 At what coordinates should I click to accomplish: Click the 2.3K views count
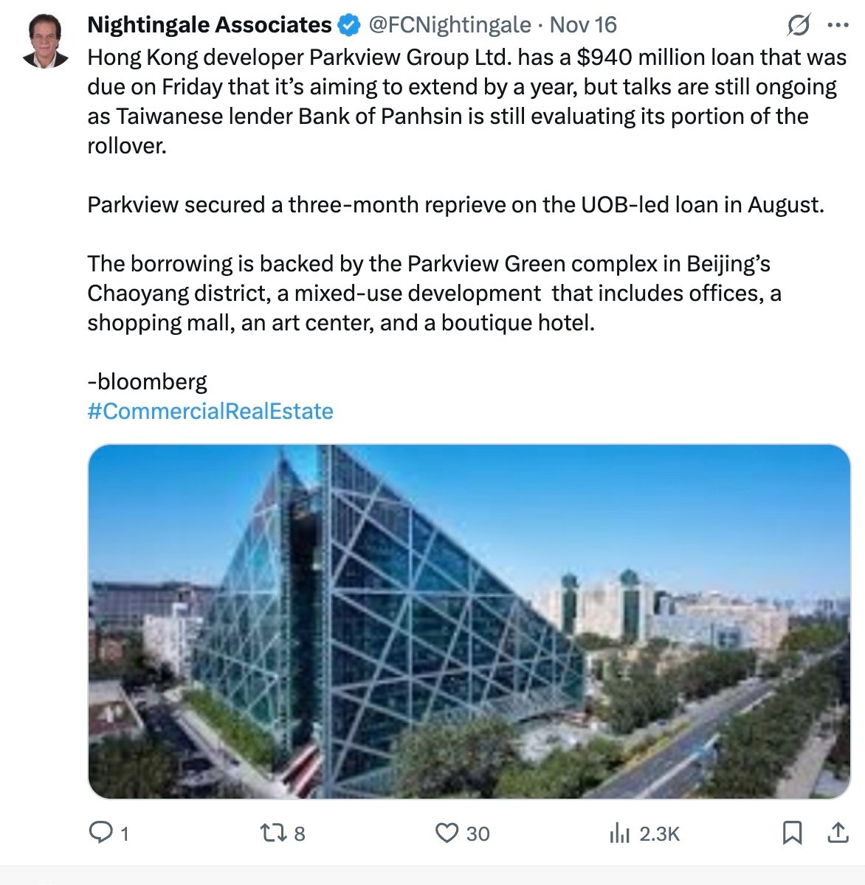[x=659, y=834]
